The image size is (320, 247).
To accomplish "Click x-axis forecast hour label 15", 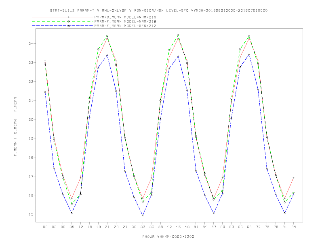I will (x=89, y=227).
